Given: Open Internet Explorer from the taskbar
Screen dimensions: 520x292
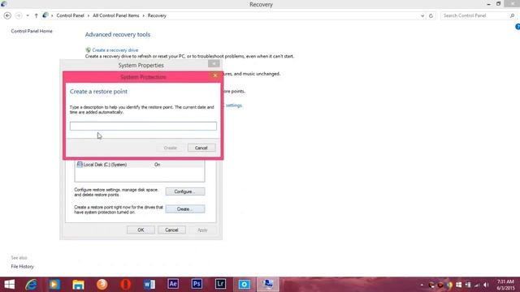Looking at the screenshot, I should pos(31,285).
